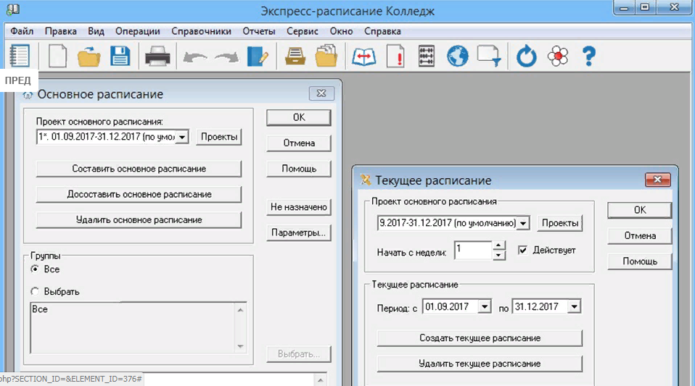Select the "Все" groups radio button

point(35,269)
